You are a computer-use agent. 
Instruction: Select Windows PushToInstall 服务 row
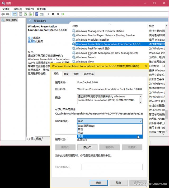pyautogui.click(x=93, y=49)
